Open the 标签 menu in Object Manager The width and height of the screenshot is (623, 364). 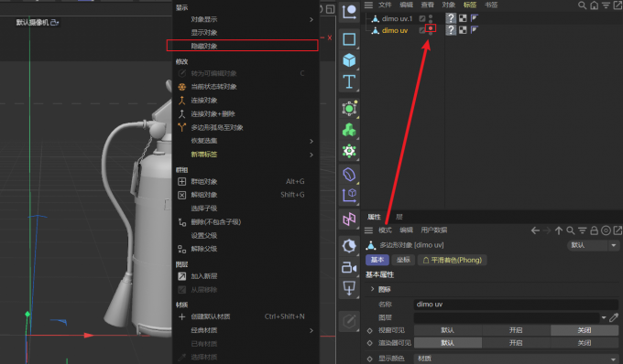coord(470,5)
